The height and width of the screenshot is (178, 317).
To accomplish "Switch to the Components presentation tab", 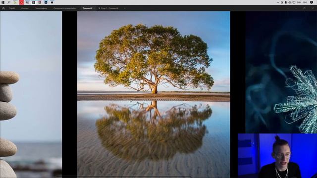I will [65, 8].
